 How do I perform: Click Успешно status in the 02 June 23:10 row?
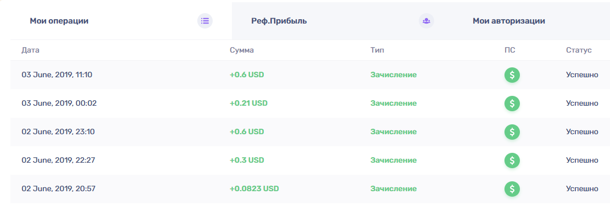[x=582, y=132]
